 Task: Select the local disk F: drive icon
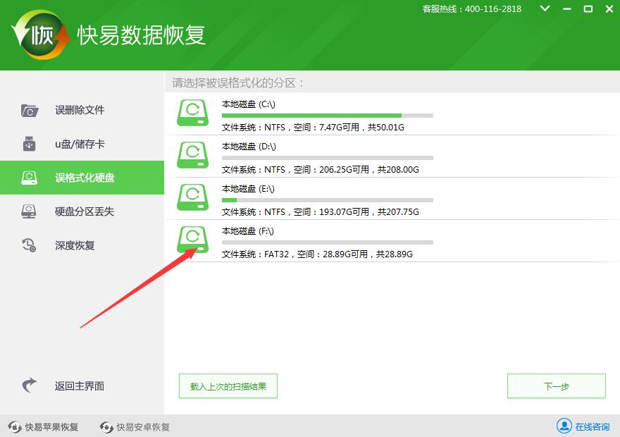click(192, 240)
